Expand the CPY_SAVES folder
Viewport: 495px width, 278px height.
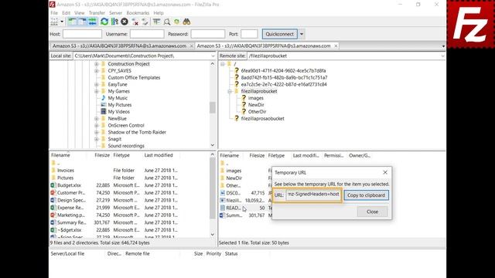(x=97, y=71)
